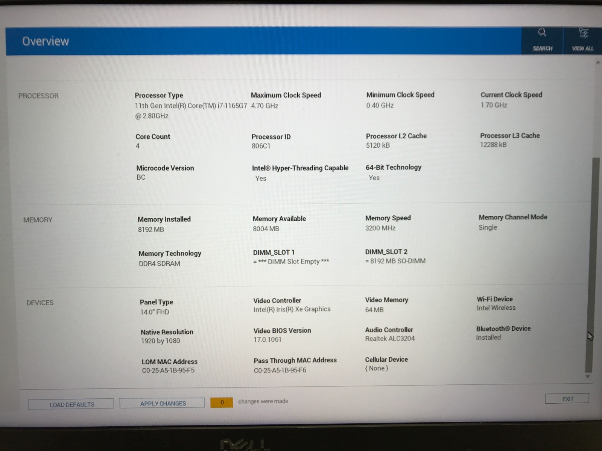Click Memory Installed value 8192 MB
This screenshot has width=602, height=451.
coord(151,229)
